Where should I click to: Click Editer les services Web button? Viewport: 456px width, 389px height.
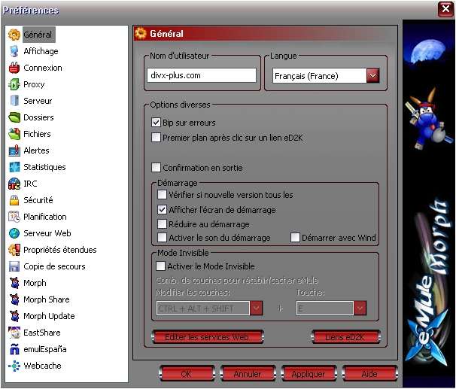[208, 337]
